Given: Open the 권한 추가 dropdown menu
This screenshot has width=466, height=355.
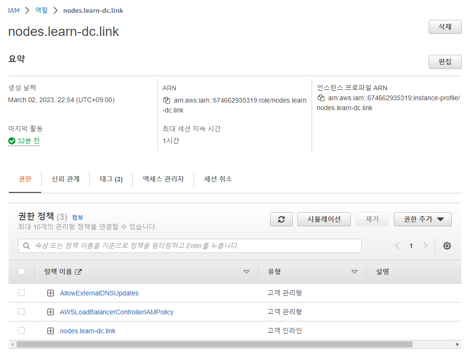Looking at the screenshot, I should (x=423, y=219).
